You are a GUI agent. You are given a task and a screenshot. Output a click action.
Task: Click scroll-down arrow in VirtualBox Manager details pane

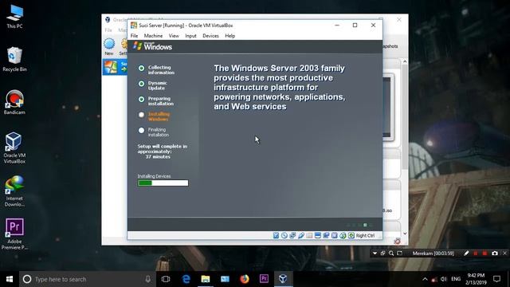(405, 234)
